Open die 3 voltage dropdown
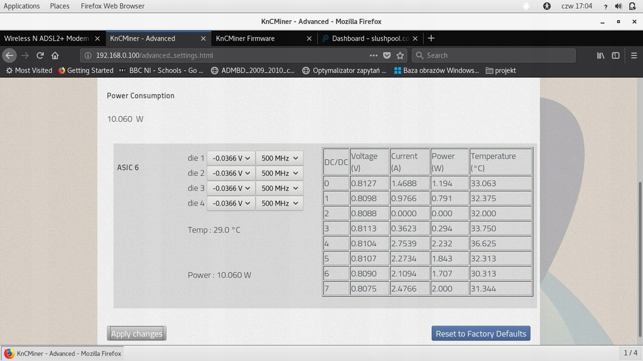 (231, 188)
